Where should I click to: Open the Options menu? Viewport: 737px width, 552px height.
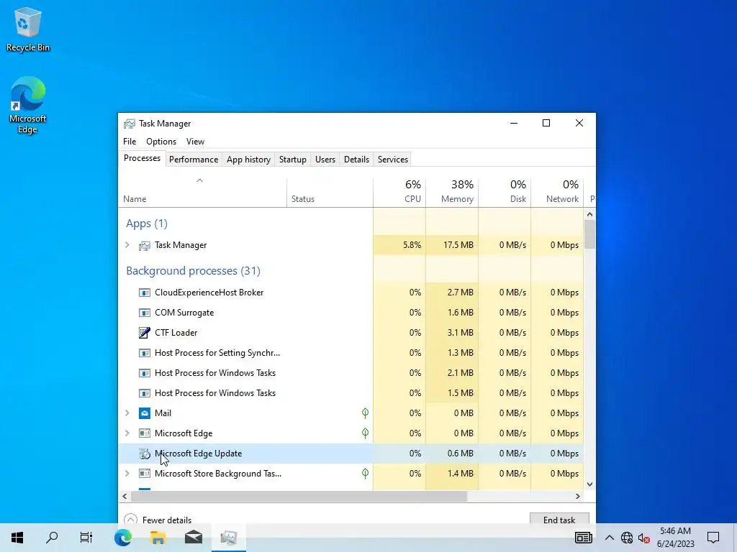161,142
